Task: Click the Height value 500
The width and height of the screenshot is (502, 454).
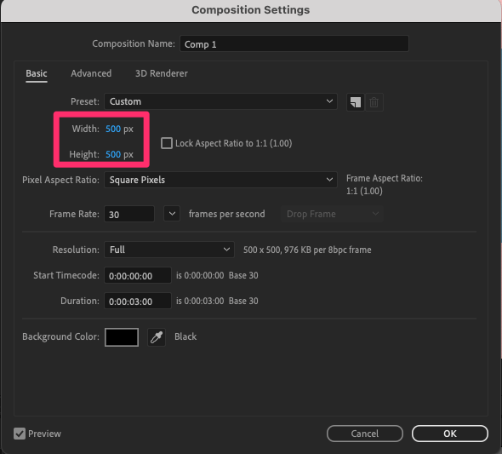Action: point(113,154)
